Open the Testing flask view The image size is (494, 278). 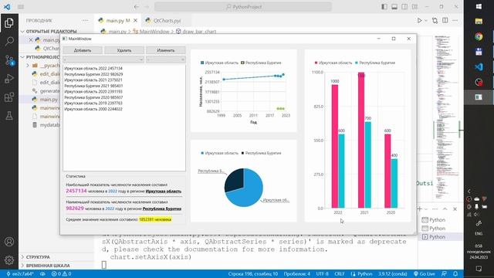tap(9, 116)
